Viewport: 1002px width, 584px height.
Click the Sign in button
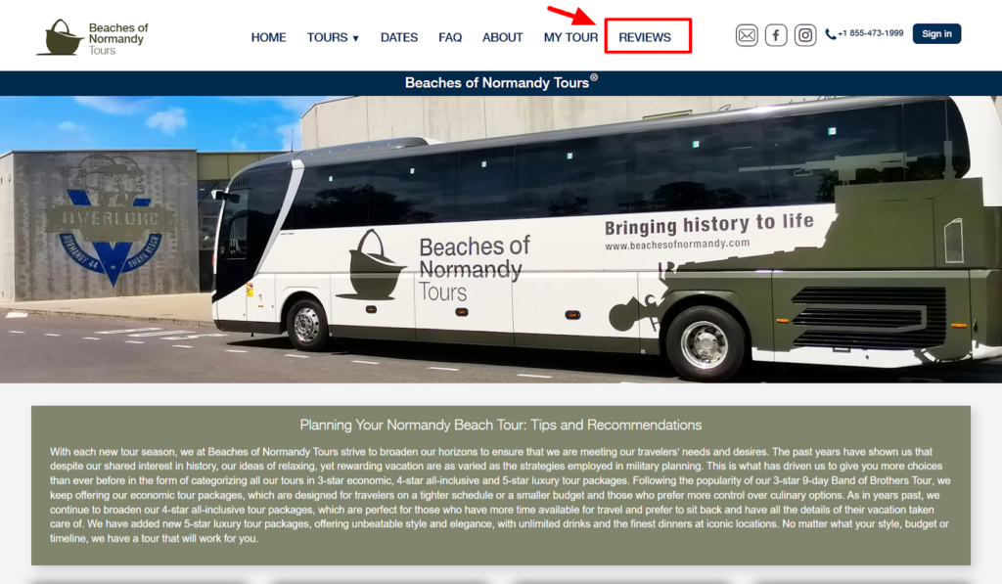(x=936, y=34)
